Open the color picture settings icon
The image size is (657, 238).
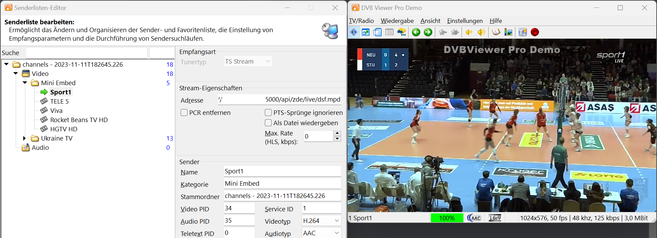(508, 32)
